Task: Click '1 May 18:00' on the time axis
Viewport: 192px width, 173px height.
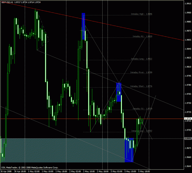Action: [x=61, y=171]
